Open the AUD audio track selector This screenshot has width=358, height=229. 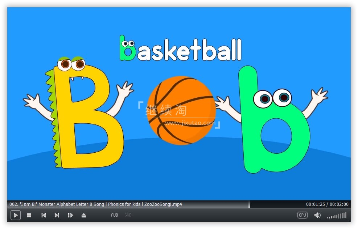point(115,215)
